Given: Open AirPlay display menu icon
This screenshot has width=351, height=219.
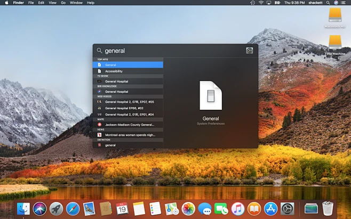Looking at the screenshot, I should [269, 3].
